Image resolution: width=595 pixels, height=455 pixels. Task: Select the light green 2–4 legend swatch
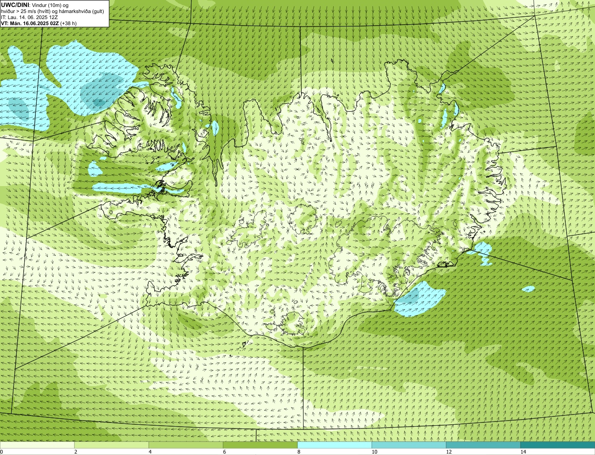coord(112,445)
